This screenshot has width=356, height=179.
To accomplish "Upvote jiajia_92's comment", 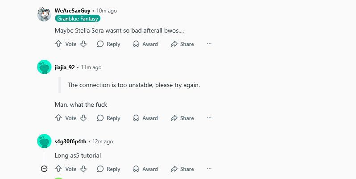I will [x=58, y=118].
